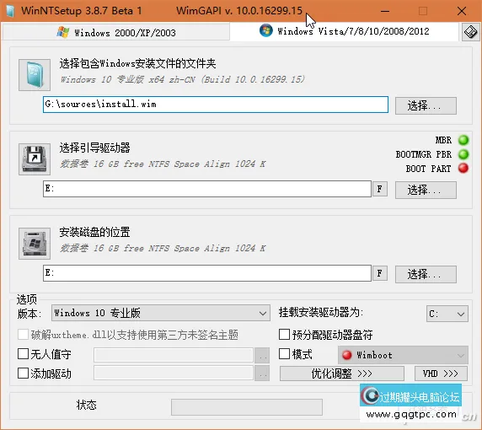Click the 添加驱动 folder path field
This screenshot has width=482, height=430.
pos(174,374)
